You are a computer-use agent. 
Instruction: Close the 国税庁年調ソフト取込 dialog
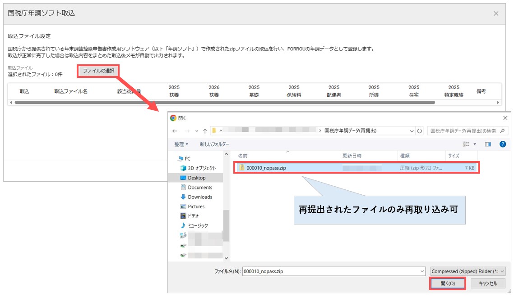pyautogui.click(x=496, y=13)
